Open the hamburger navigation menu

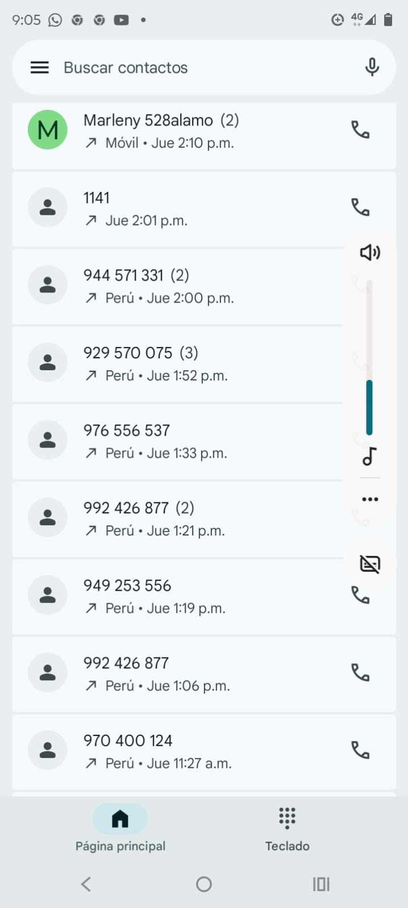coord(39,68)
